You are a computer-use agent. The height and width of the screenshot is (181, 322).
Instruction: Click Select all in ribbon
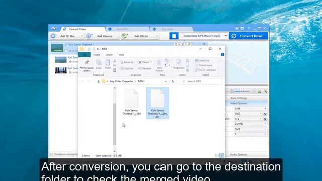pyautogui.click(x=202, y=60)
